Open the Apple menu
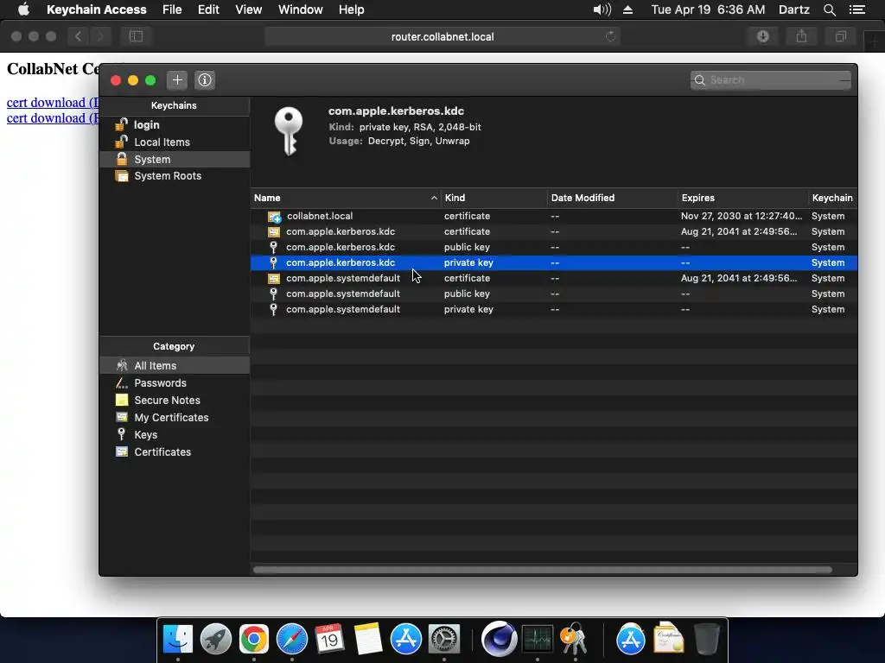 click(x=23, y=9)
